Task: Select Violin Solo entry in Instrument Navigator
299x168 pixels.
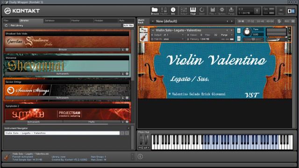Action: pos(62,133)
